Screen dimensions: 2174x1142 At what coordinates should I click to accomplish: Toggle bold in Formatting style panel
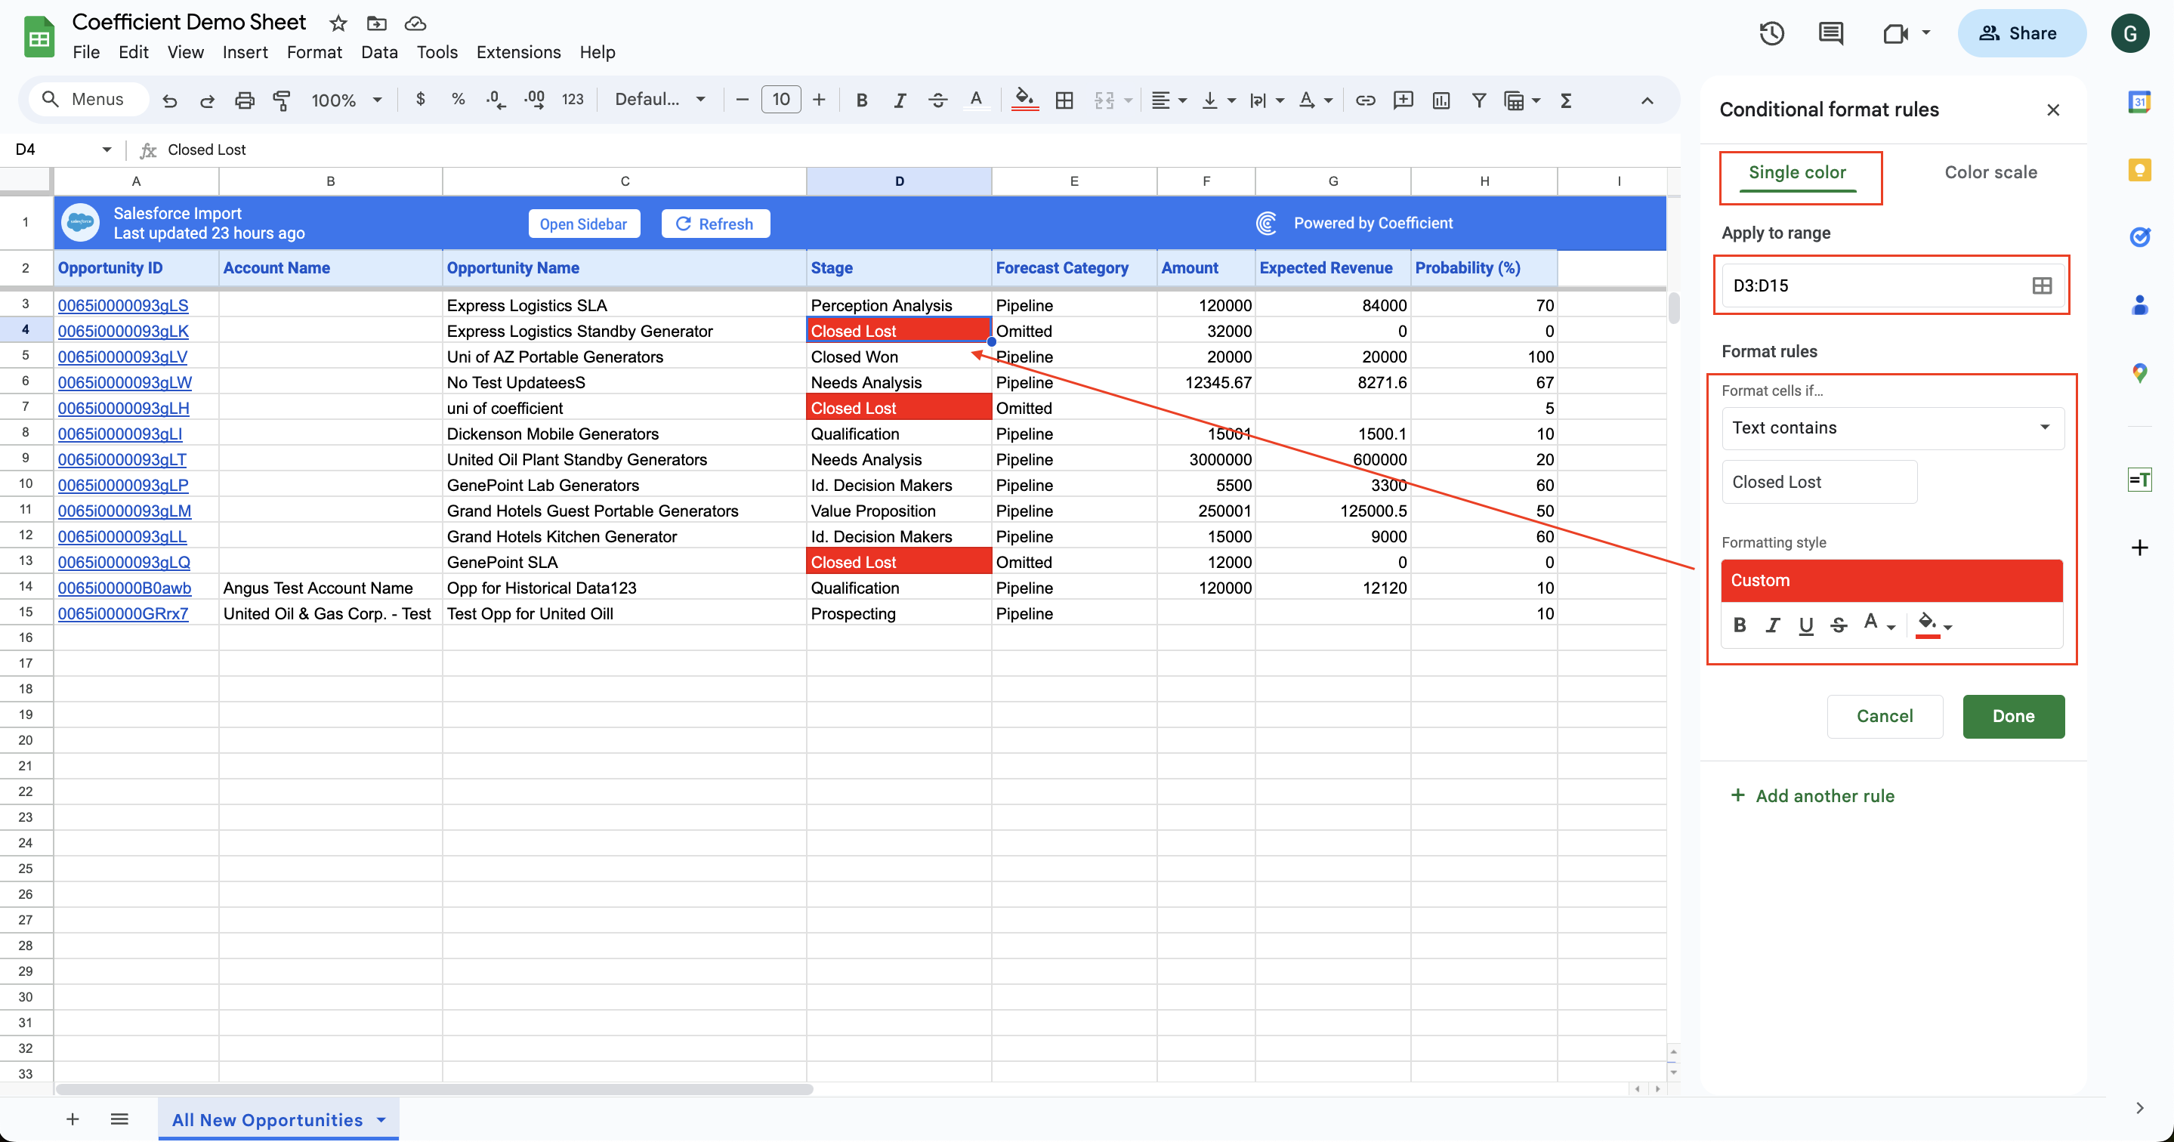1740,625
